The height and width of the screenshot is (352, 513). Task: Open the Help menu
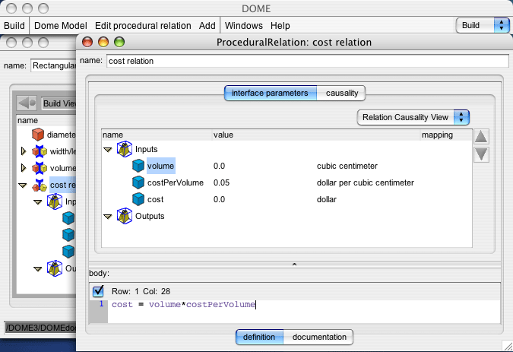[x=280, y=26]
